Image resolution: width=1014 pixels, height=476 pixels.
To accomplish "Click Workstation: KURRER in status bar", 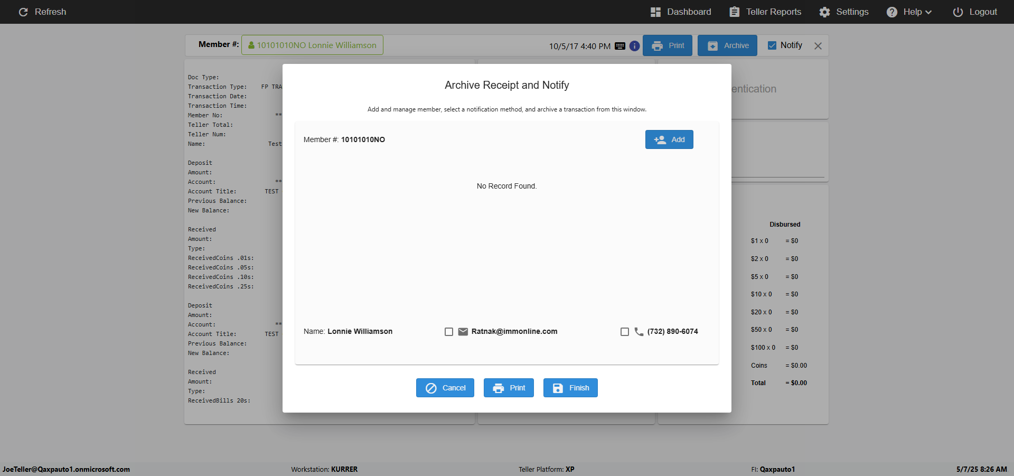I will point(324,469).
